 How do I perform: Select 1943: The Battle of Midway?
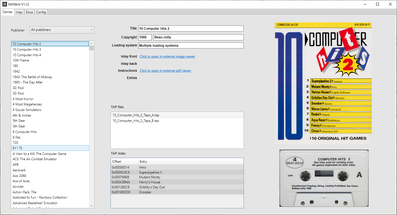50,77
